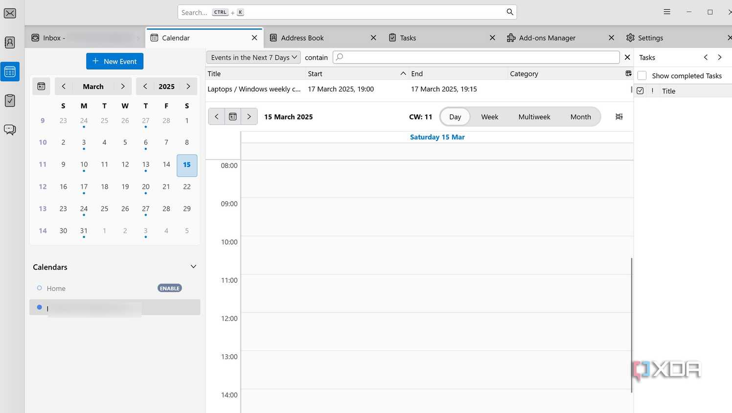Viewport: 732px width, 413px height.
Task: Switch to Week view
Action: tap(489, 117)
